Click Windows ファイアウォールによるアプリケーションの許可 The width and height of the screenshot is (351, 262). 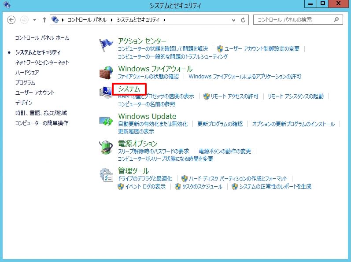245,76
